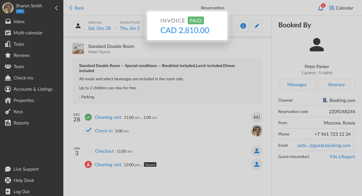362x196 pixels.
Task: Open Sharon Smith profile avatar
Action: 8,8
